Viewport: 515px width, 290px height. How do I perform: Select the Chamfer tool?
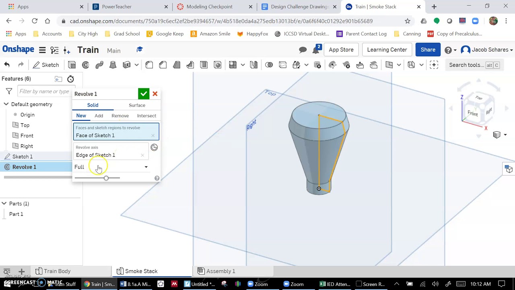(x=163, y=65)
